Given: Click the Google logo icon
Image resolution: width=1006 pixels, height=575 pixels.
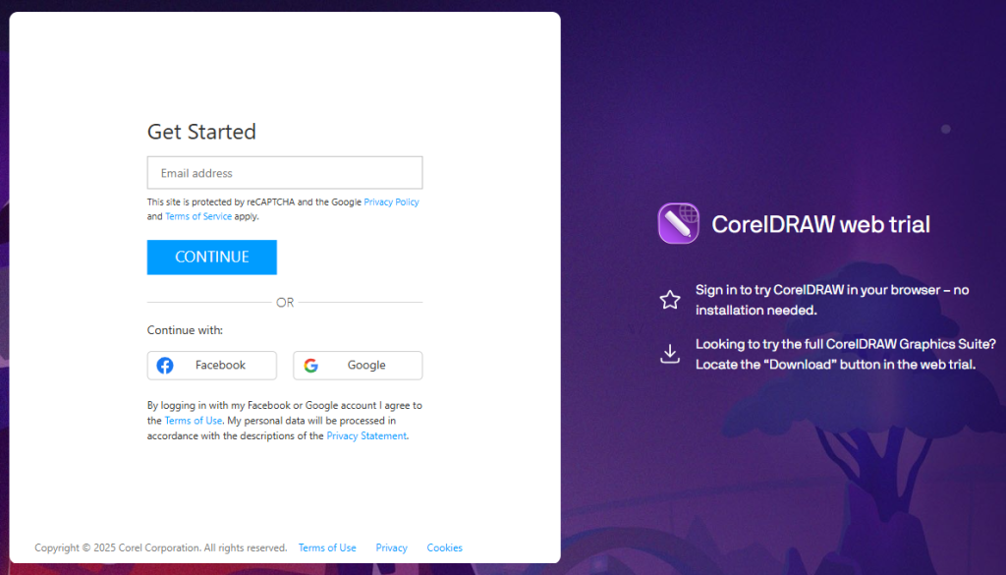Looking at the screenshot, I should pos(311,366).
